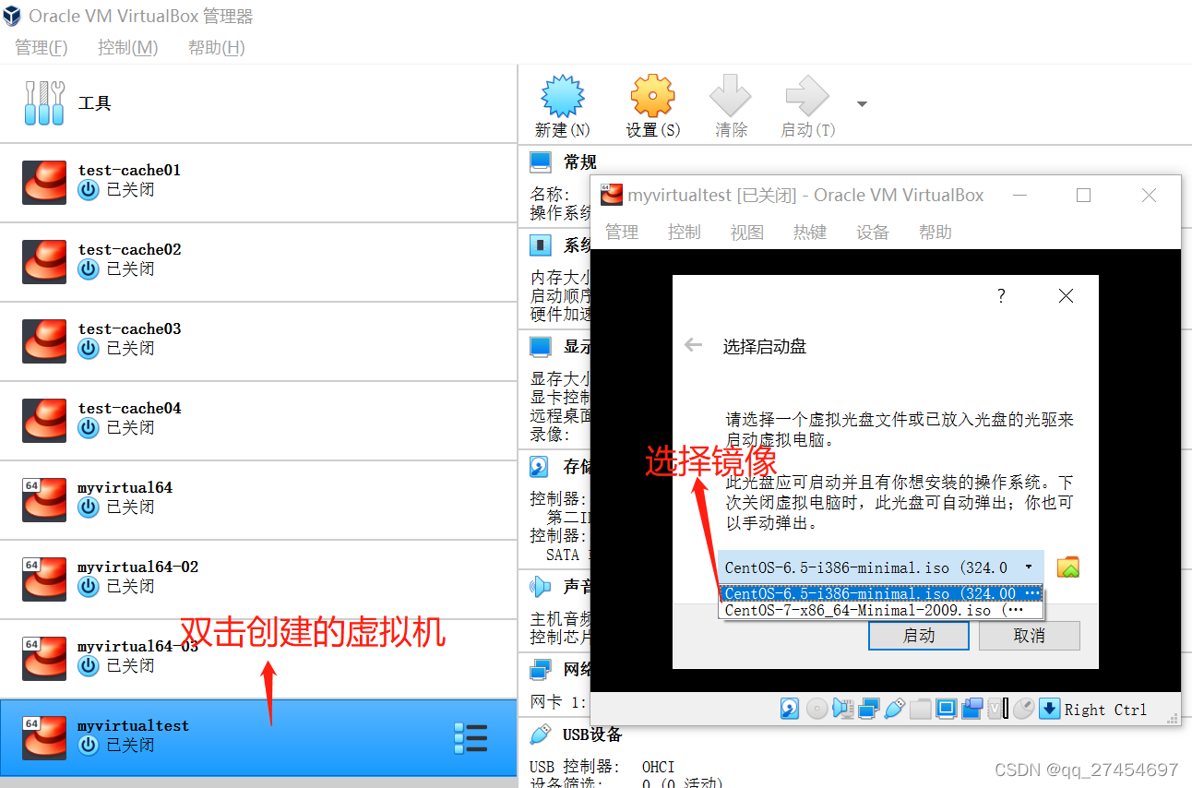This screenshot has height=788, width=1192.
Task: Open 控制 menu in myvirtualtest window
Action: (685, 232)
